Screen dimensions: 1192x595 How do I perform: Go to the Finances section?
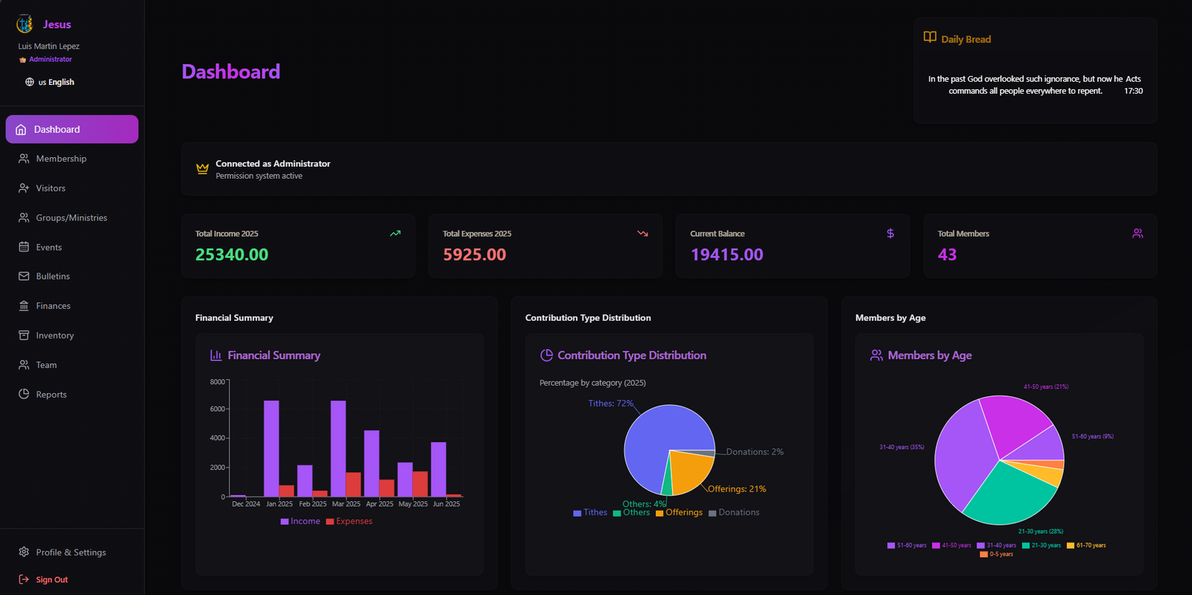point(53,306)
